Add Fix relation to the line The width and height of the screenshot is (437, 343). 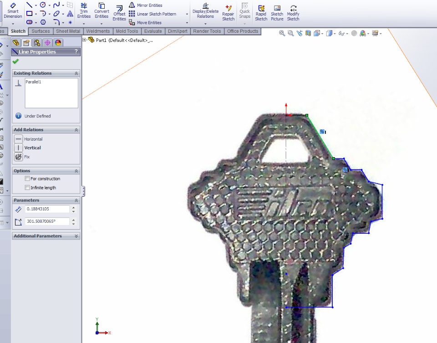pyautogui.click(x=22, y=157)
